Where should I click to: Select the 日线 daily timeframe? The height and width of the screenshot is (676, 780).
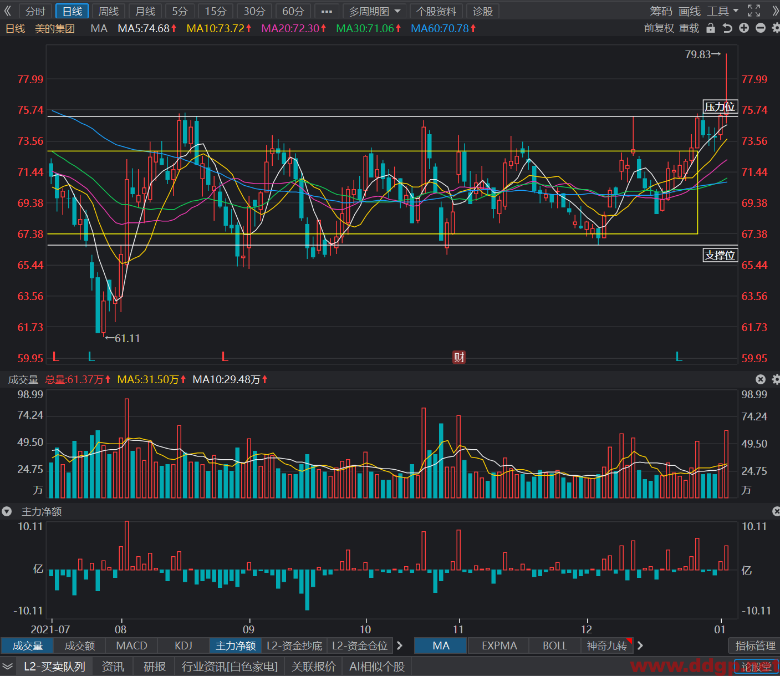coord(72,11)
